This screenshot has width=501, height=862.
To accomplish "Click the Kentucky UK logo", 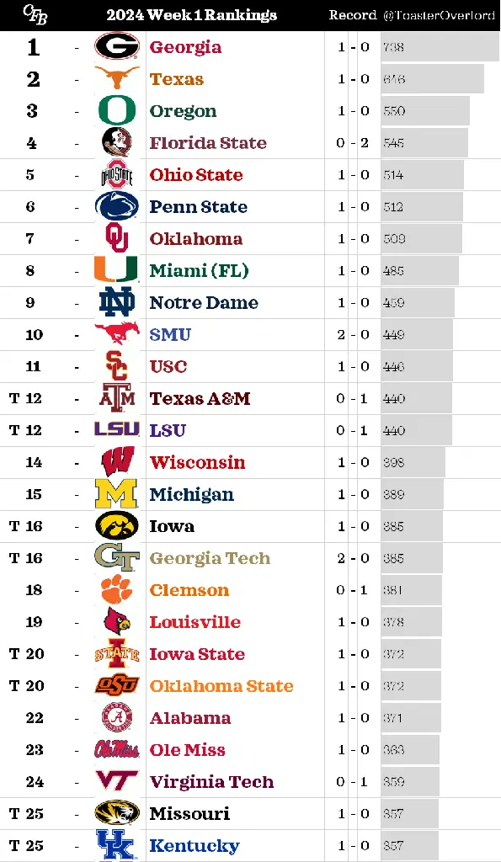I will (x=115, y=845).
